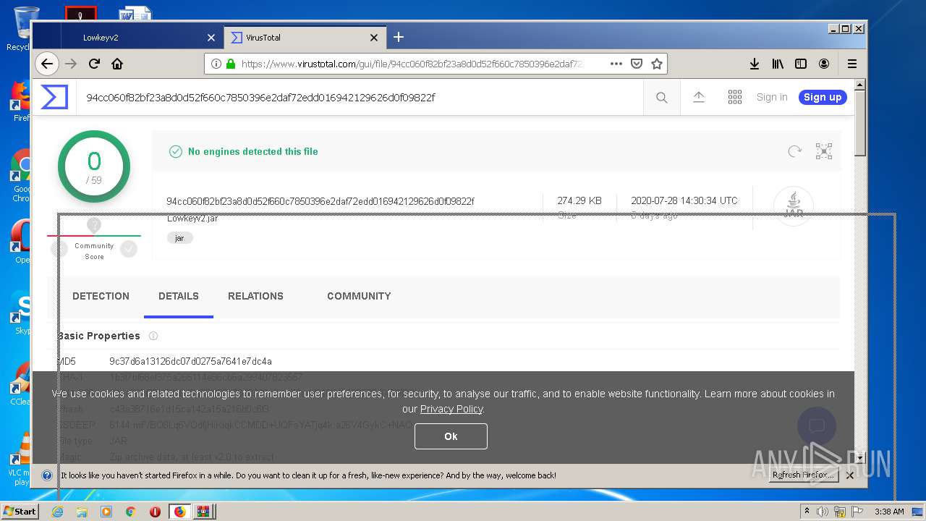Open the Firefox taskbar button

tap(179, 512)
